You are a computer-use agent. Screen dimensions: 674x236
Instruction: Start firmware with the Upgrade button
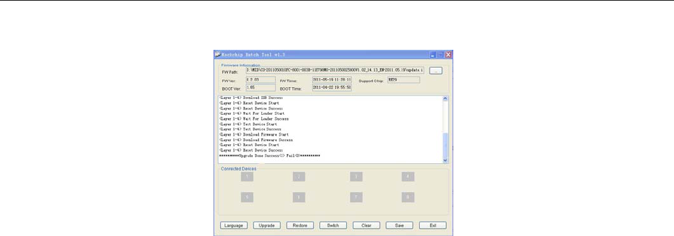pos(267,226)
